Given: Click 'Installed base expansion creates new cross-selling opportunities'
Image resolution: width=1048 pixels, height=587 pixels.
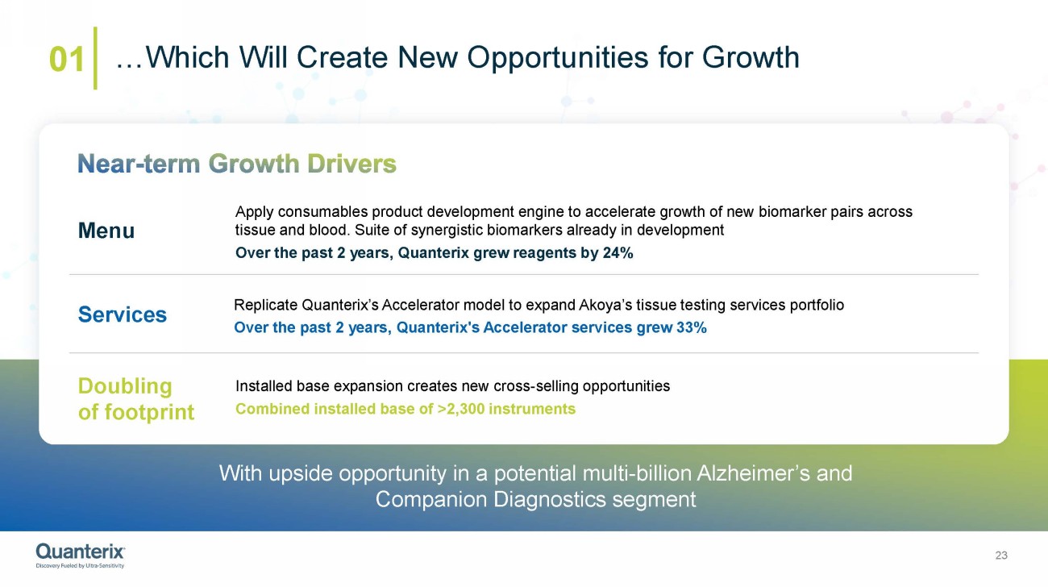Looking at the screenshot, I should pos(452,386).
